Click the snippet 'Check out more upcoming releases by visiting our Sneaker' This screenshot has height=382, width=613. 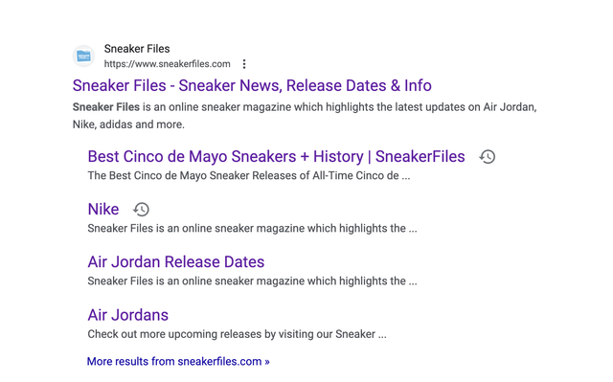[237, 334]
